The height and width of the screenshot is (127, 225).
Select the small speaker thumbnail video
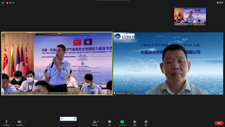190,17
